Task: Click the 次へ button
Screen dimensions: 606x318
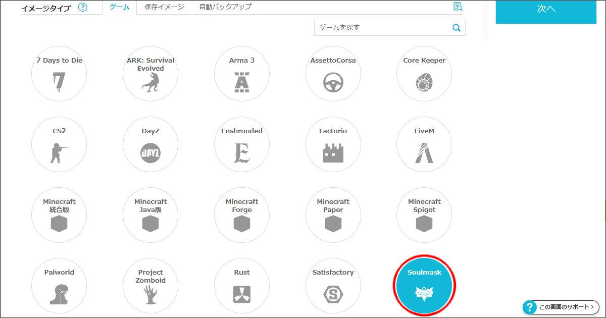Action: 546,12
